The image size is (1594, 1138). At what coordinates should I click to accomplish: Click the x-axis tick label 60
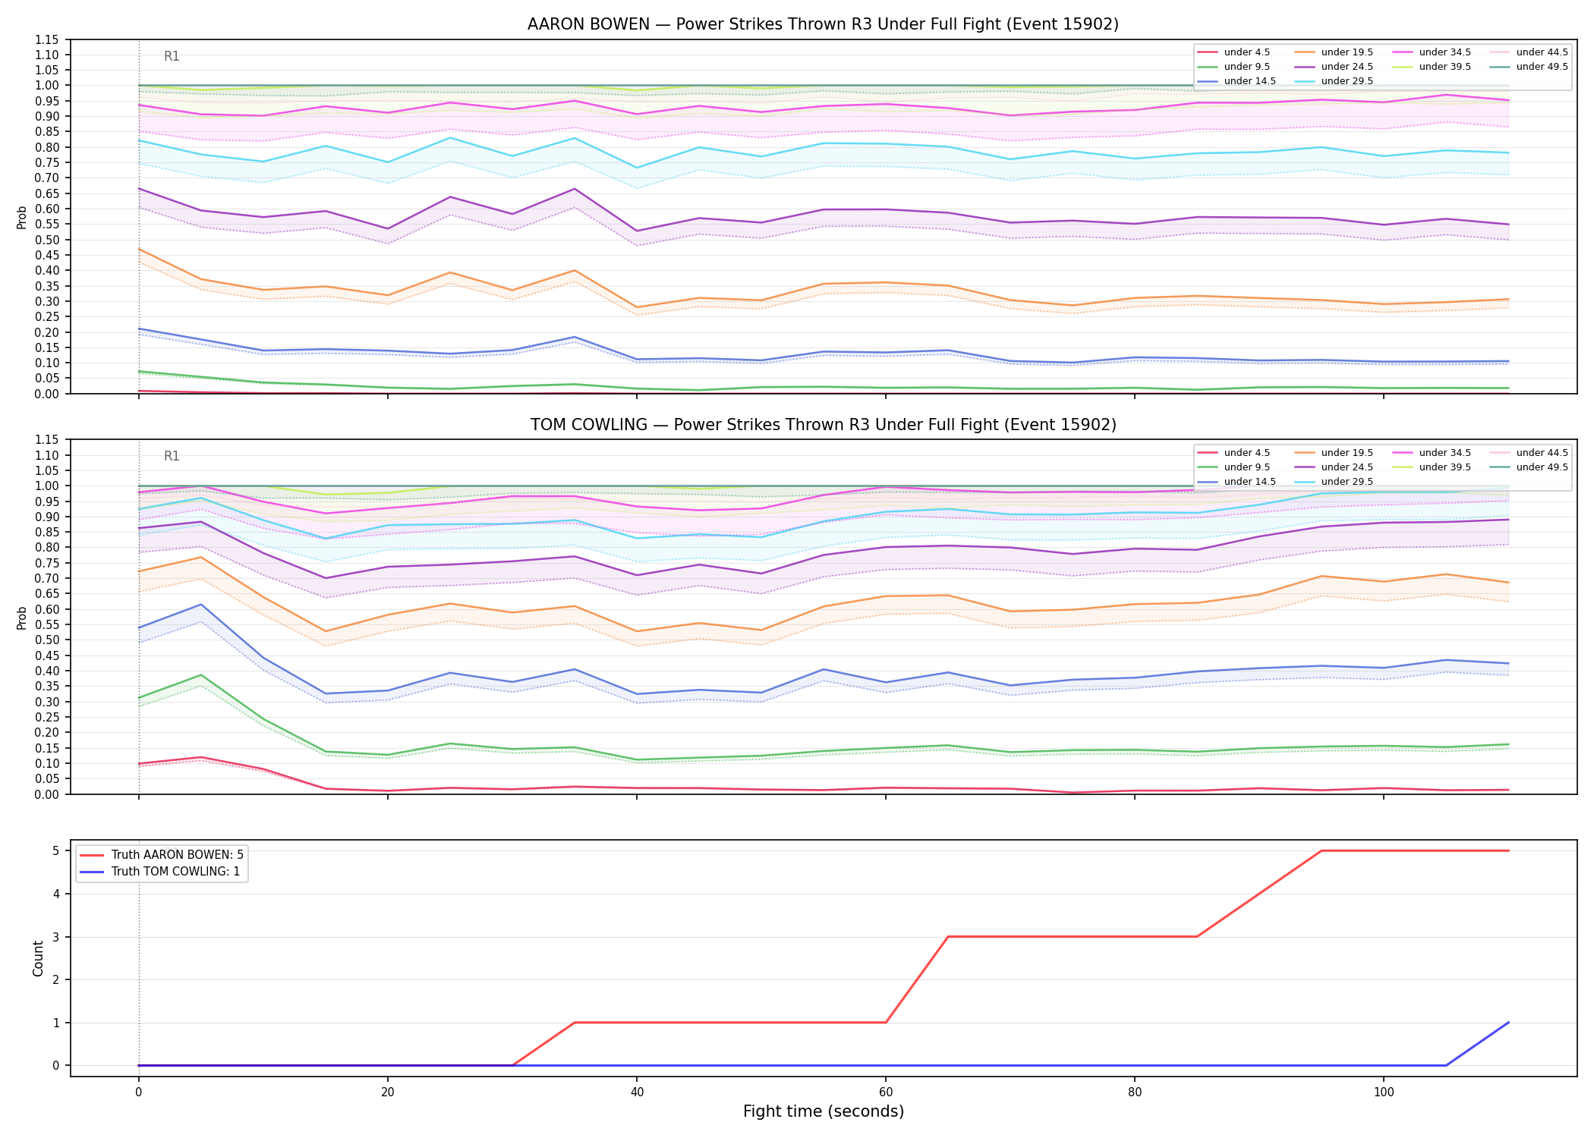point(886,1092)
